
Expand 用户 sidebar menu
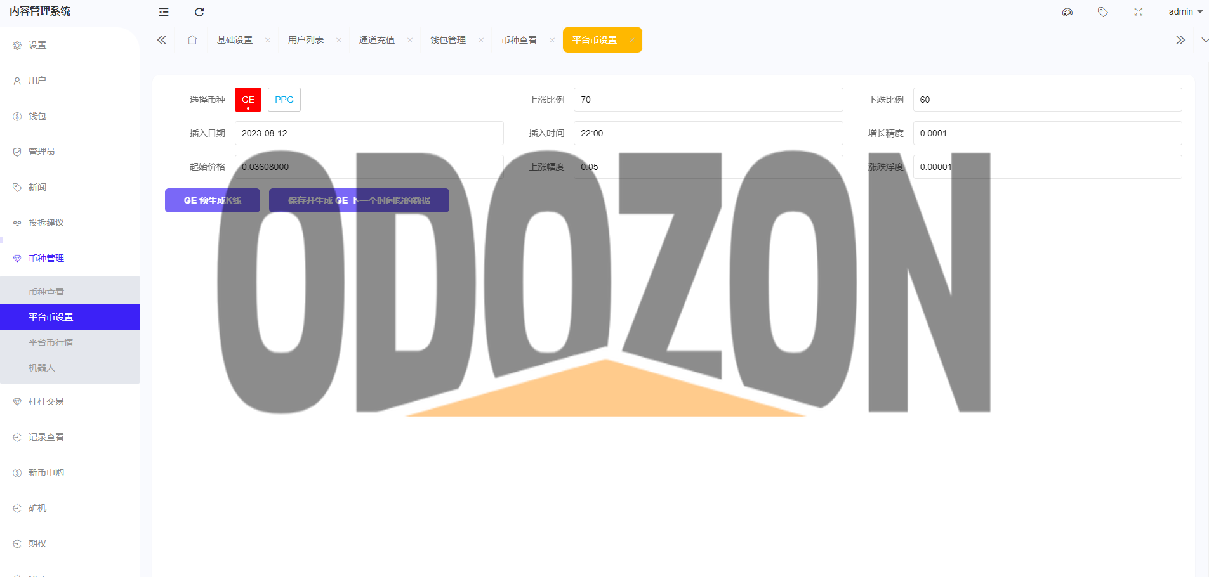tap(70, 81)
